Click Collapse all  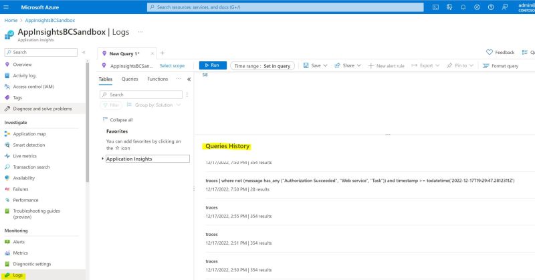pos(118,120)
